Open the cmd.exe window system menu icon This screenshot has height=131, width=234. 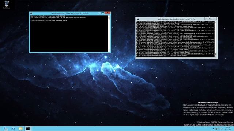(31, 13)
